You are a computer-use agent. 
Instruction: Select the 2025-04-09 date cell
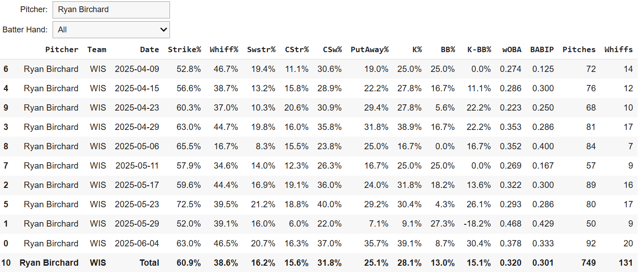(137, 69)
